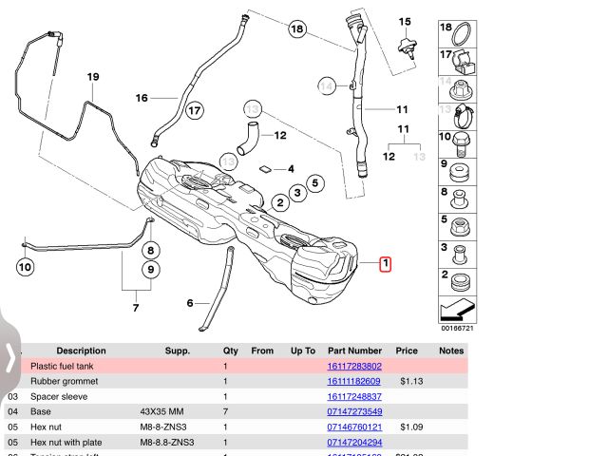Click callout 6 tension strap label

[x=190, y=303]
